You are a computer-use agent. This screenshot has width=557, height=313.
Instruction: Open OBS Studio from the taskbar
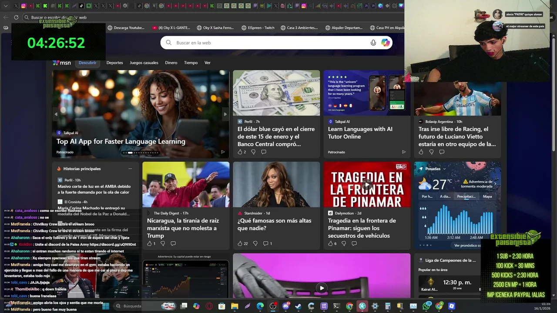[x=273, y=306]
